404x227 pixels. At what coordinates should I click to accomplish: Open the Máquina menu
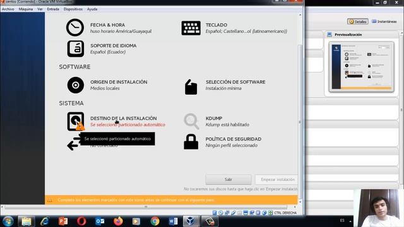[x=25, y=9]
